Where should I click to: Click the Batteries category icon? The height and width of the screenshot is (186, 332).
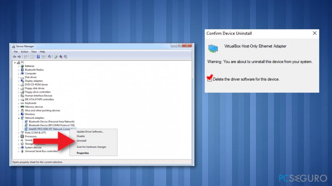tap(22, 66)
